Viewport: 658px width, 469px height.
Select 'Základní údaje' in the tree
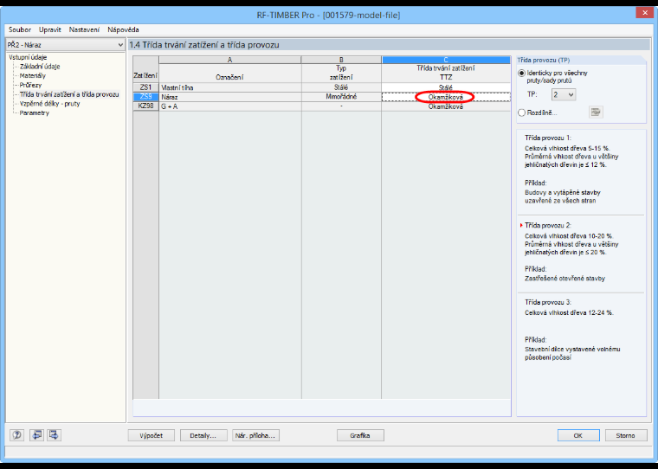[x=40, y=67]
